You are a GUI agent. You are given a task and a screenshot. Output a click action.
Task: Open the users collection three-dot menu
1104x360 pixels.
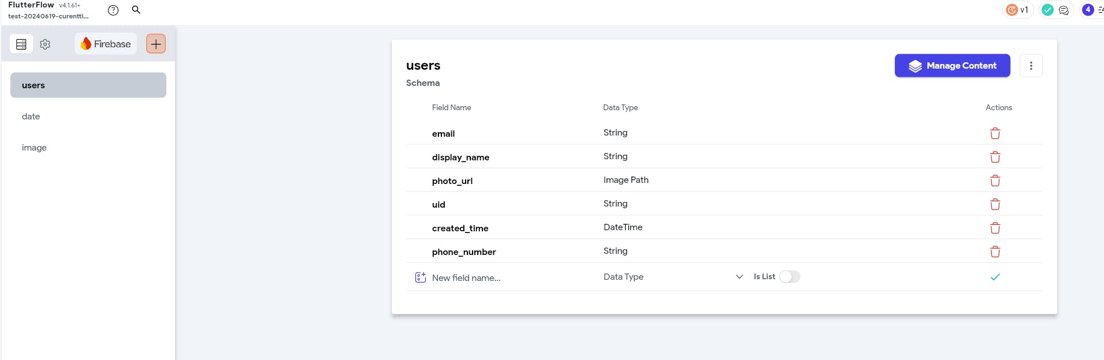(1031, 66)
